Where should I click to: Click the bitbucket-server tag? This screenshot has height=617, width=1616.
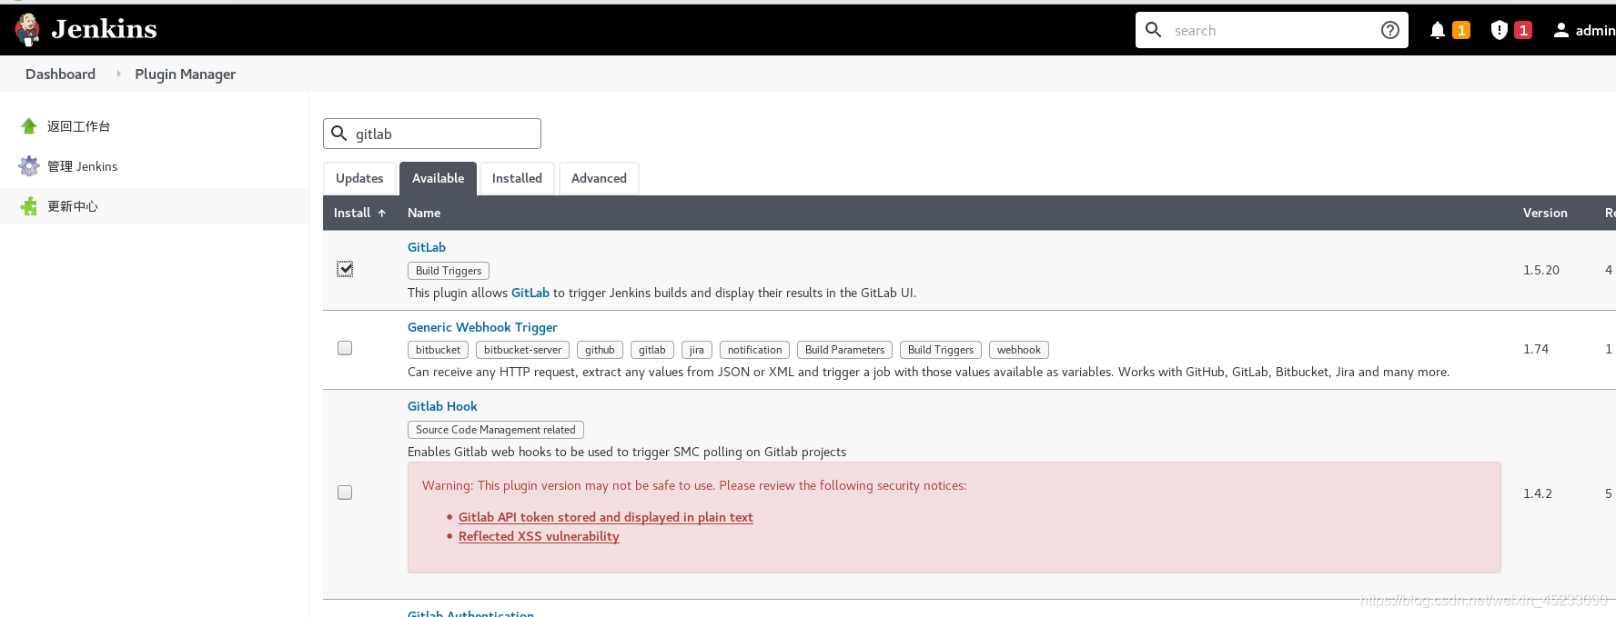coord(522,350)
